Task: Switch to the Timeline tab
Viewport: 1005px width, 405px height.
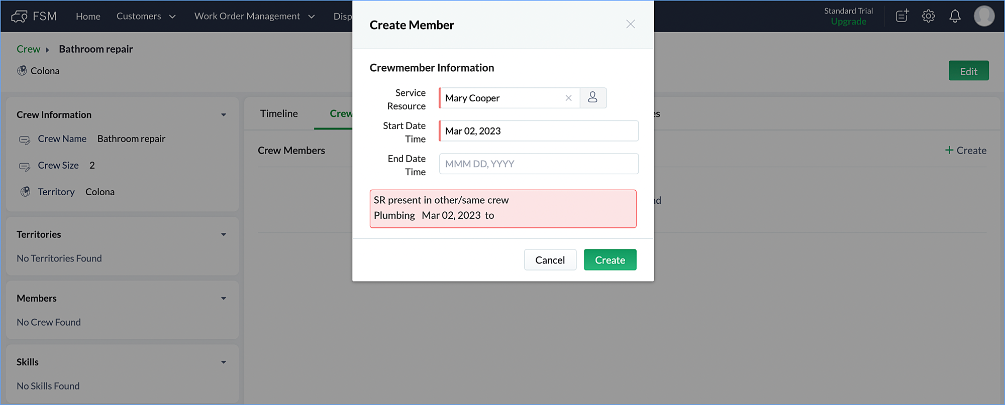Action: tap(279, 114)
